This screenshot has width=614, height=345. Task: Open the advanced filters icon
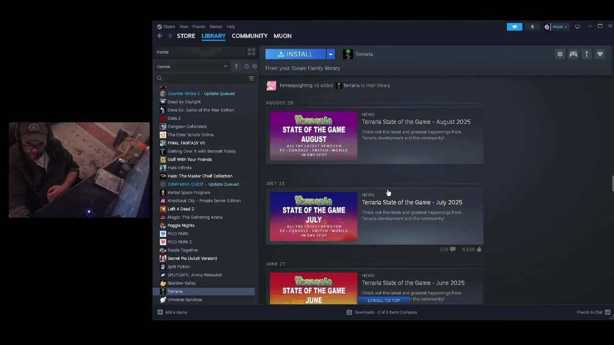[251, 78]
